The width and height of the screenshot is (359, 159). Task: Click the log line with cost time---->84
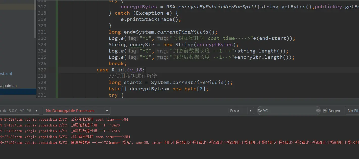64,119
